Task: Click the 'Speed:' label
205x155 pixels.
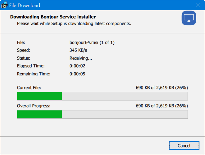Action: coord(23,50)
